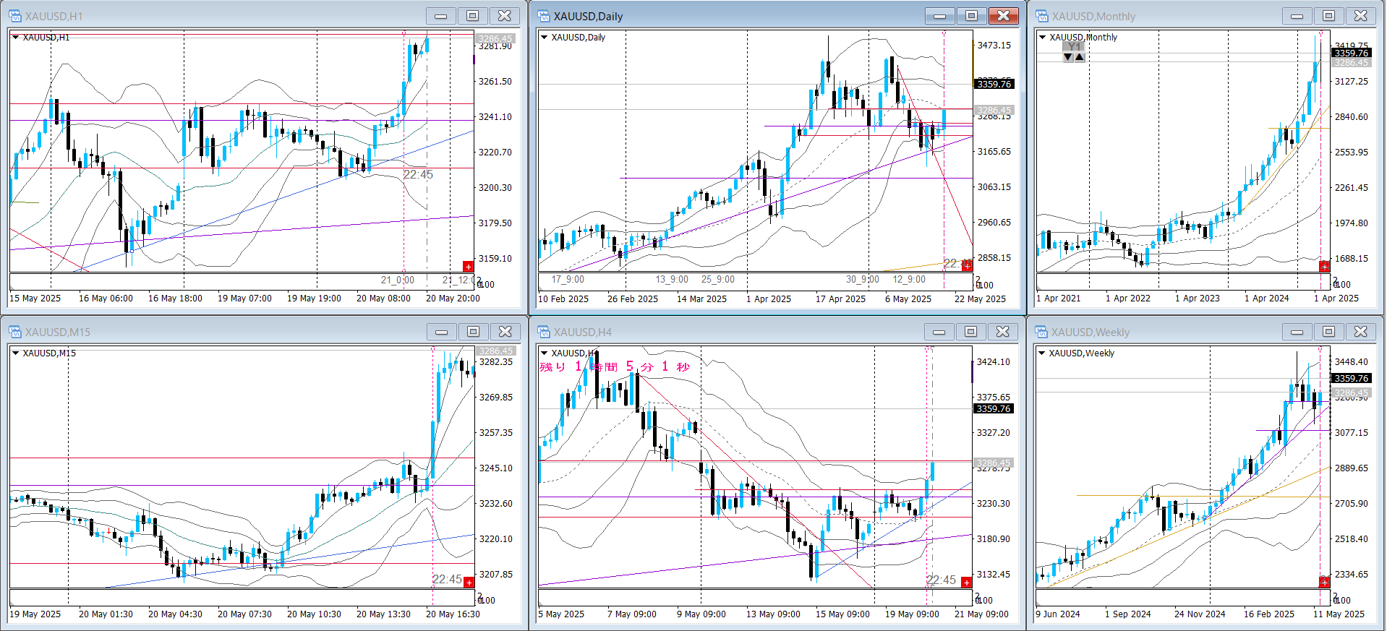
Task: Click chart window icon of XAUUSD,Monthly title bar
Action: point(1042,16)
